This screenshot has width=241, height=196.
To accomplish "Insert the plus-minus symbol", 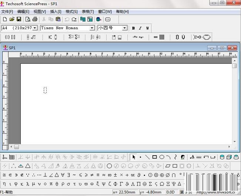I will (116, 175).
